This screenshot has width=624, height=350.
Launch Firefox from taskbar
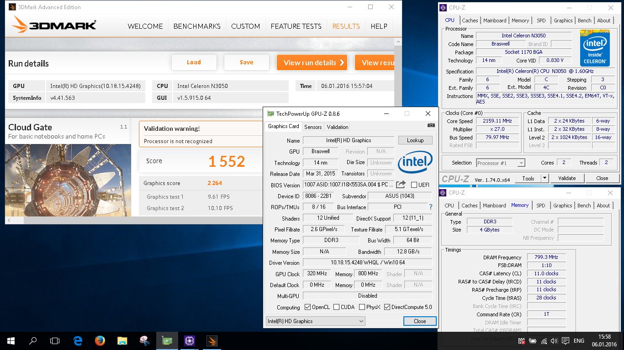point(100,340)
